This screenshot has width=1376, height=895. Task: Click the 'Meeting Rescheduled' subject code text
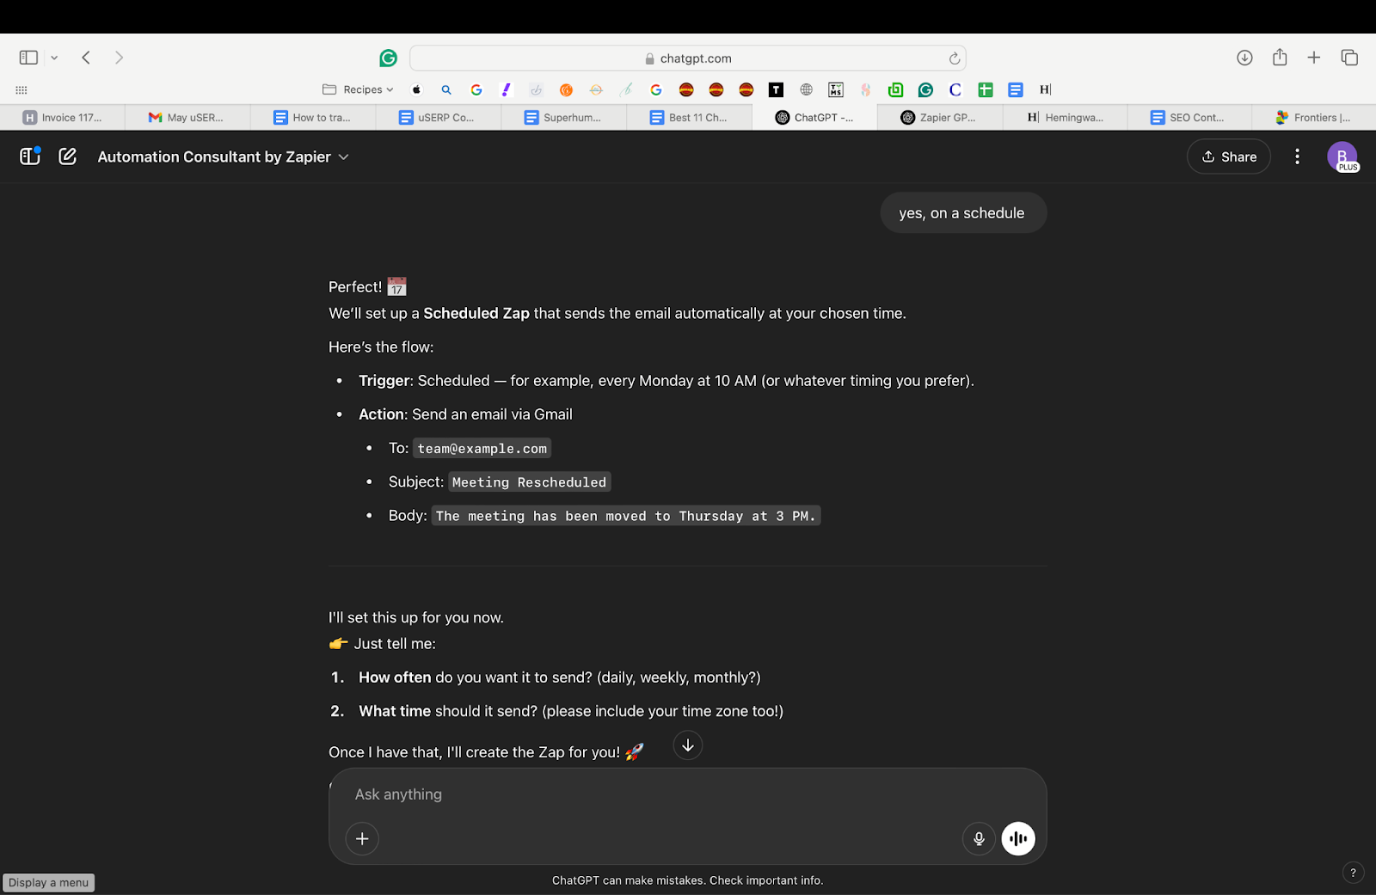(x=529, y=482)
